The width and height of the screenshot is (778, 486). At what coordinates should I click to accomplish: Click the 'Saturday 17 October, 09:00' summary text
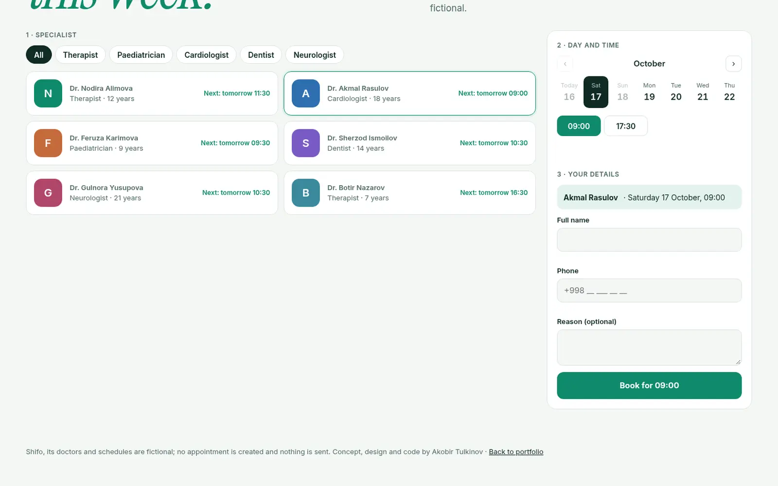[x=676, y=198]
